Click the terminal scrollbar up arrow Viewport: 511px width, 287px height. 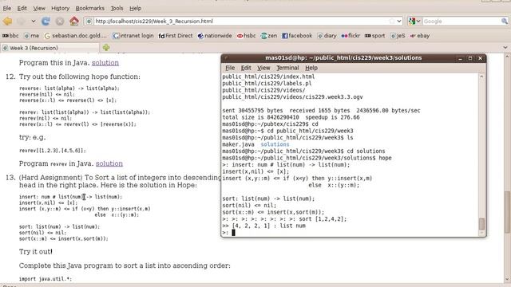coord(481,77)
